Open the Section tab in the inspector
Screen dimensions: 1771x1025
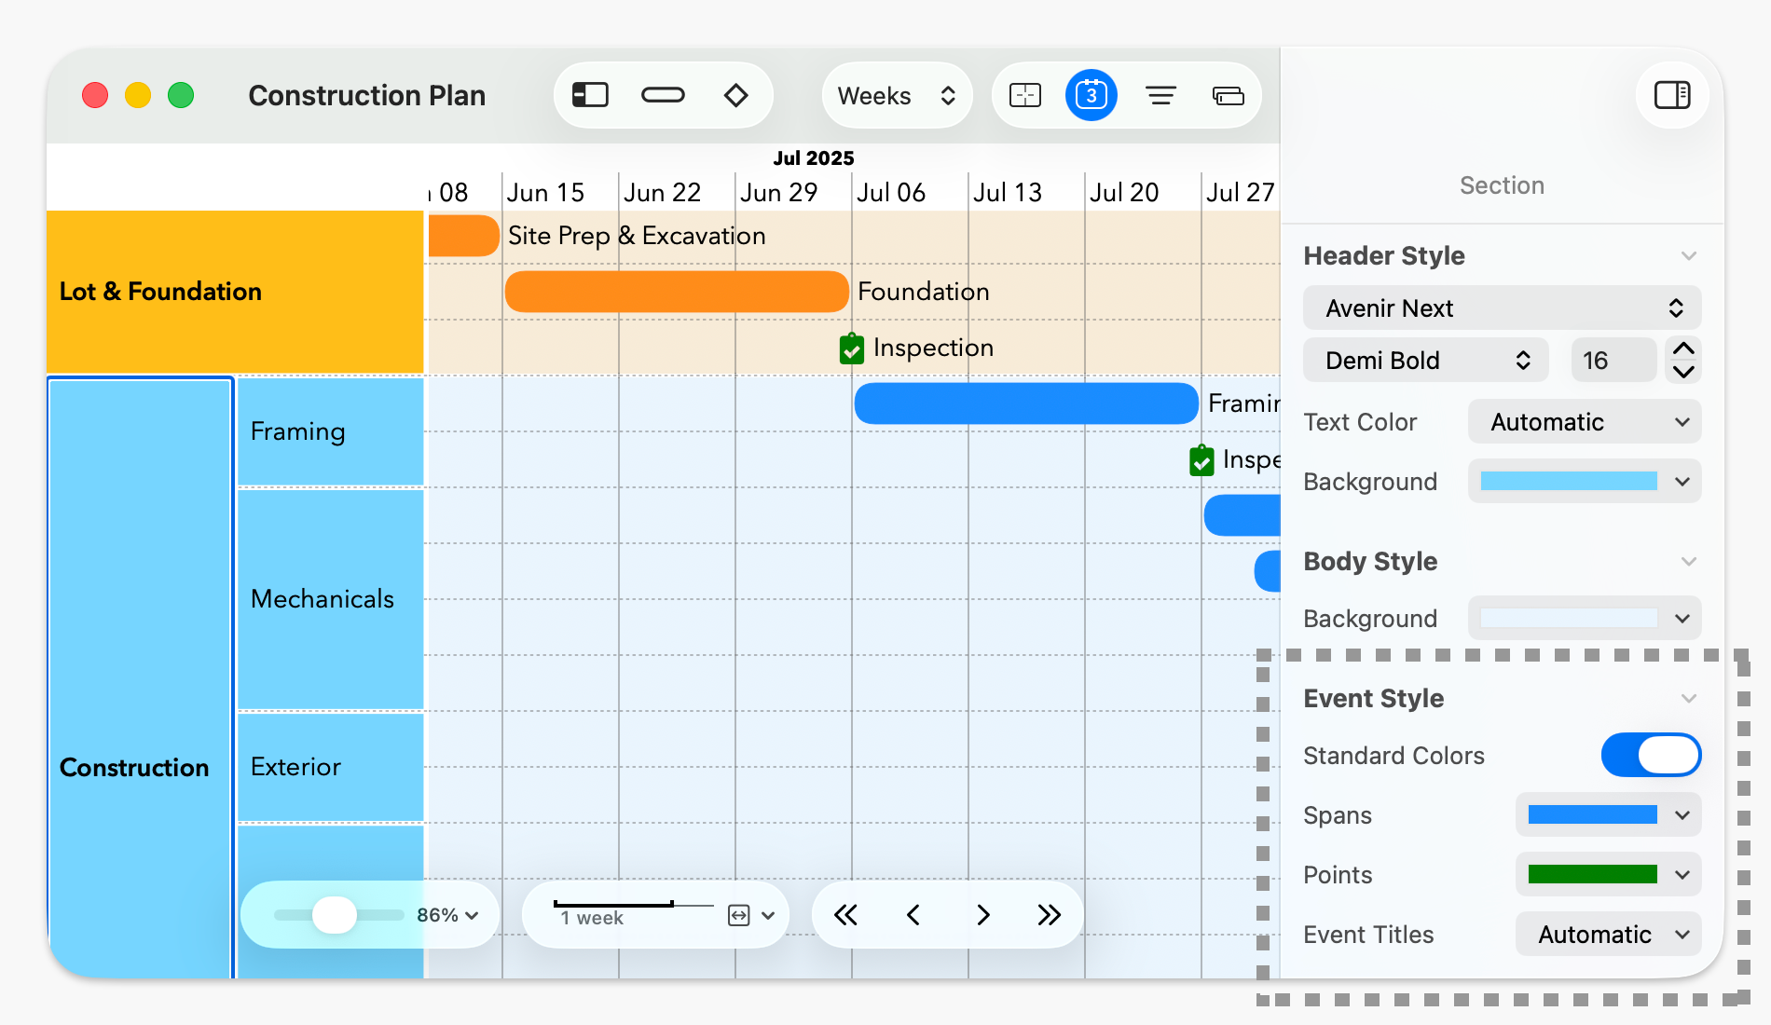tap(1502, 184)
